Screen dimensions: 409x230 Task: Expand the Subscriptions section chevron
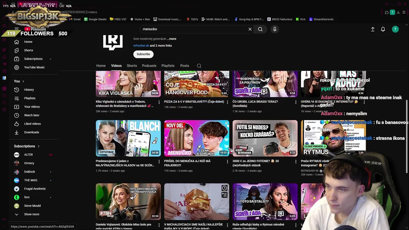click(38, 146)
